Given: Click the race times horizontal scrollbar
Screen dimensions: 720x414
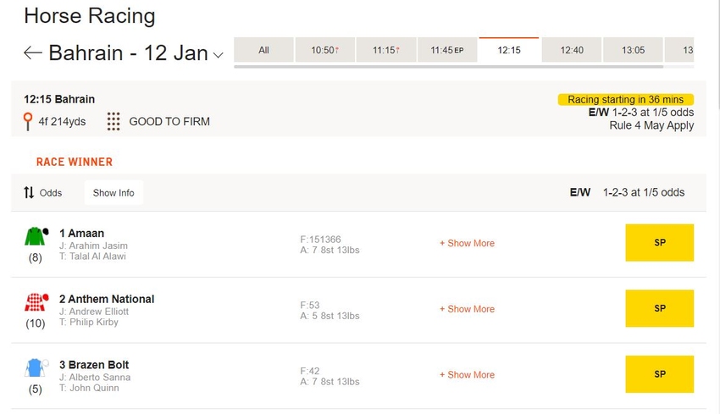Looking at the screenshot, I should coord(448,67).
